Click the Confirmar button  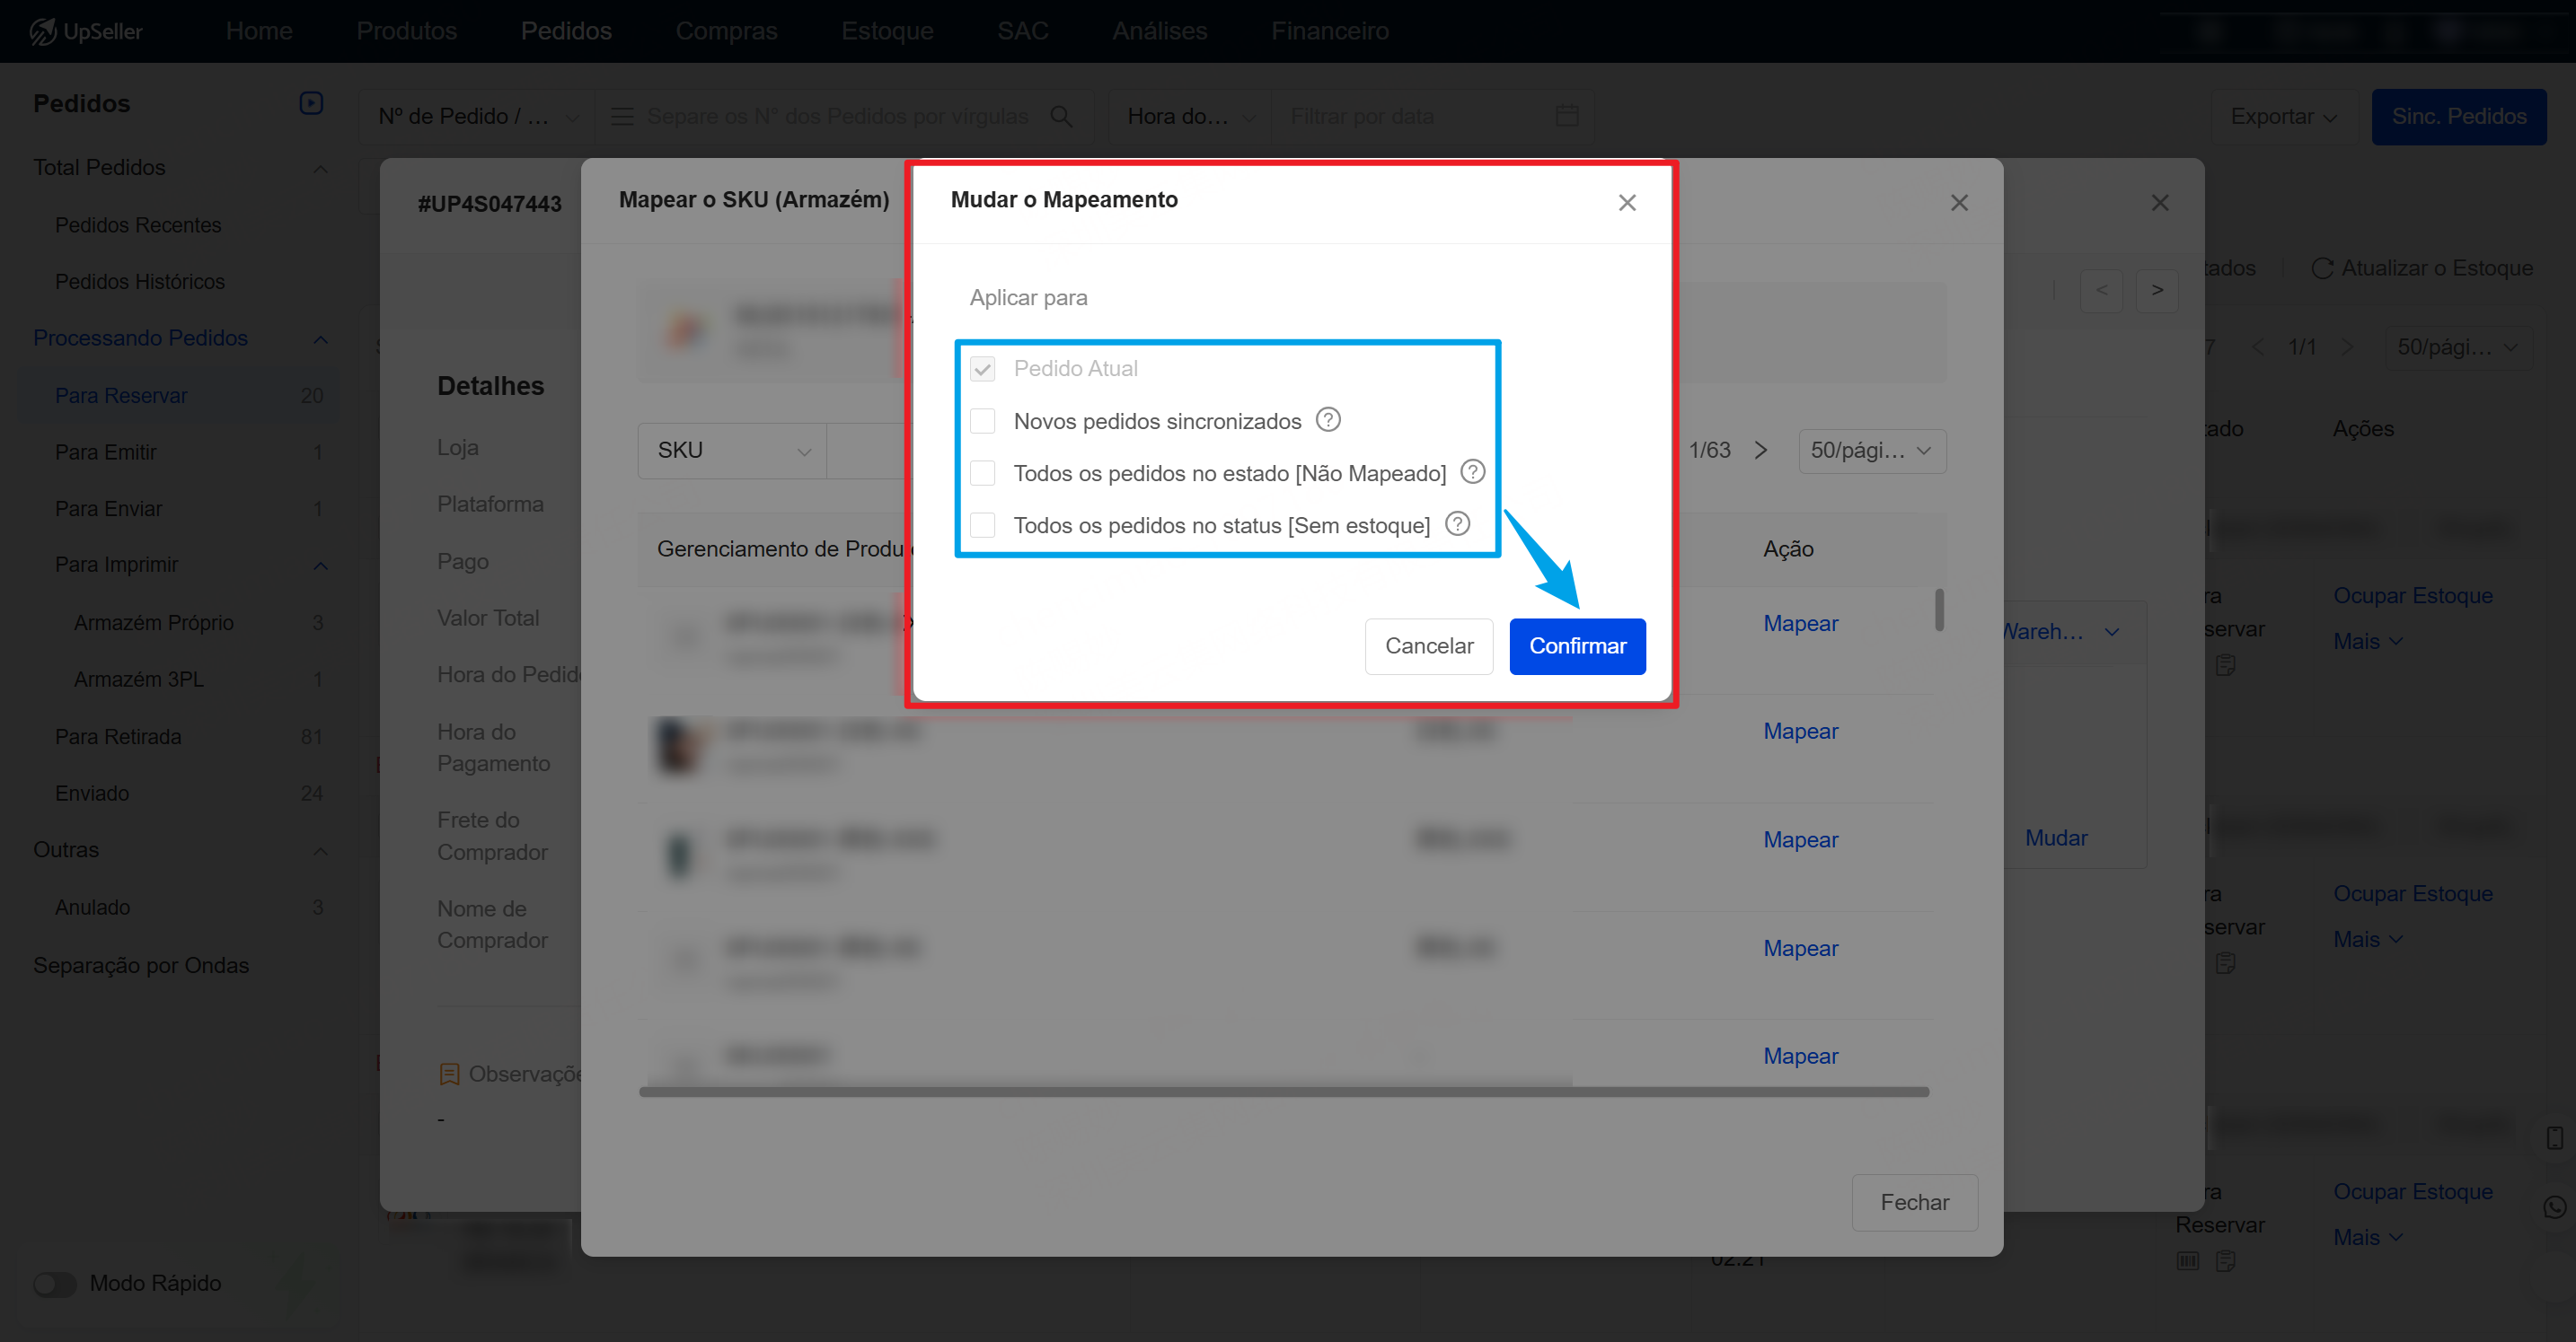tap(1576, 645)
